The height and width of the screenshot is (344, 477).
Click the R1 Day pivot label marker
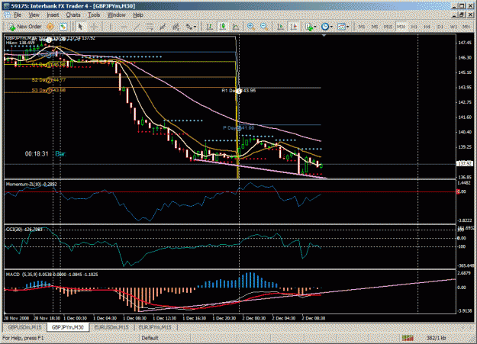coord(238,91)
